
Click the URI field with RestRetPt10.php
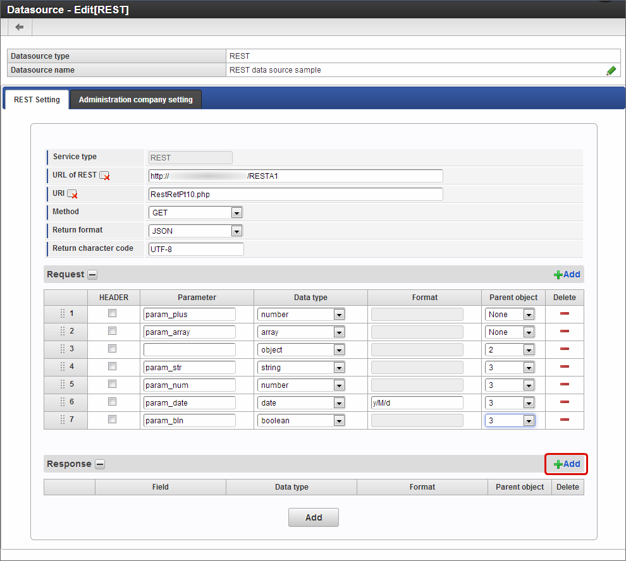[296, 195]
